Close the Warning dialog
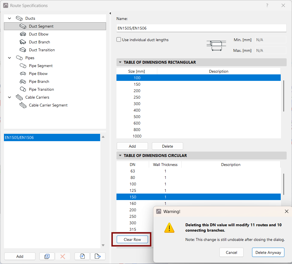The image size is (292, 264). (x=287, y=211)
